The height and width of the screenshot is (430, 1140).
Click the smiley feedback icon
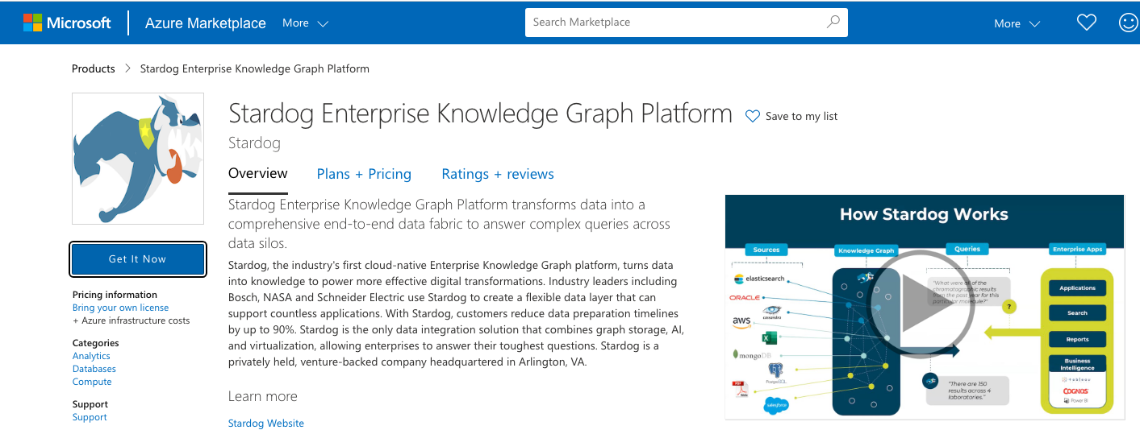tap(1129, 23)
